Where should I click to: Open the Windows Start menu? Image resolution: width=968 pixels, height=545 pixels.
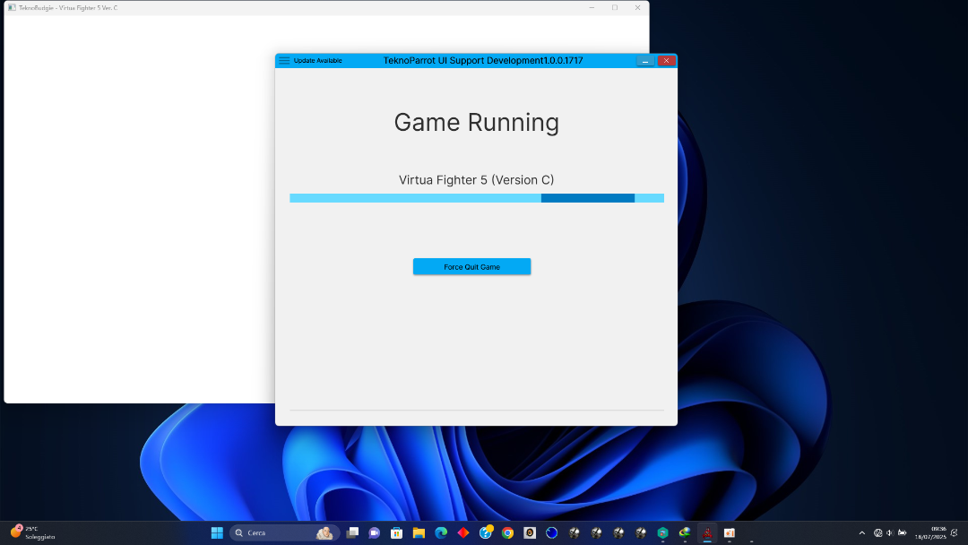pyautogui.click(x=217, y=532)
